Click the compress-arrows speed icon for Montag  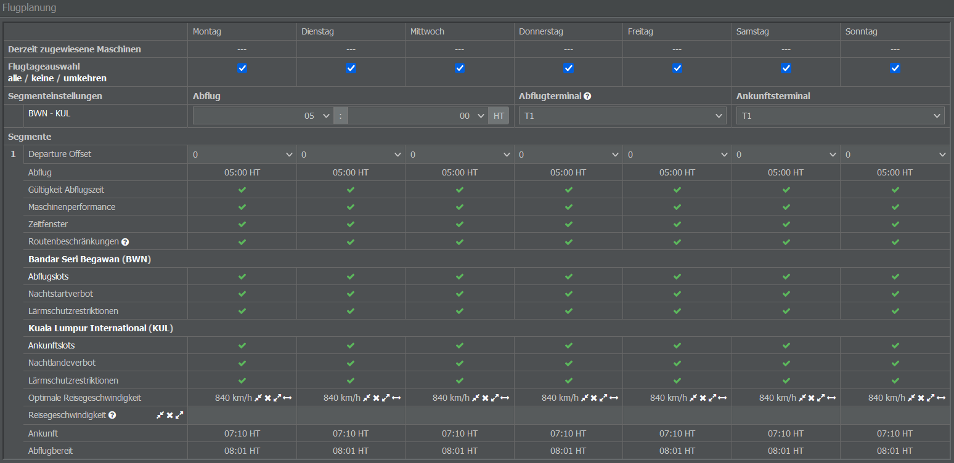click(259, 398)
